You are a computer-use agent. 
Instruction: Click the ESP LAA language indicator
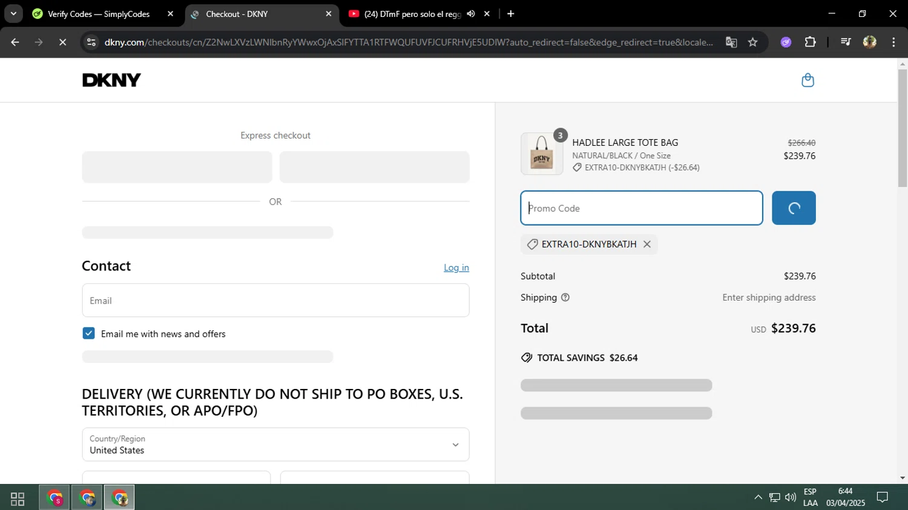coord(810,497)
